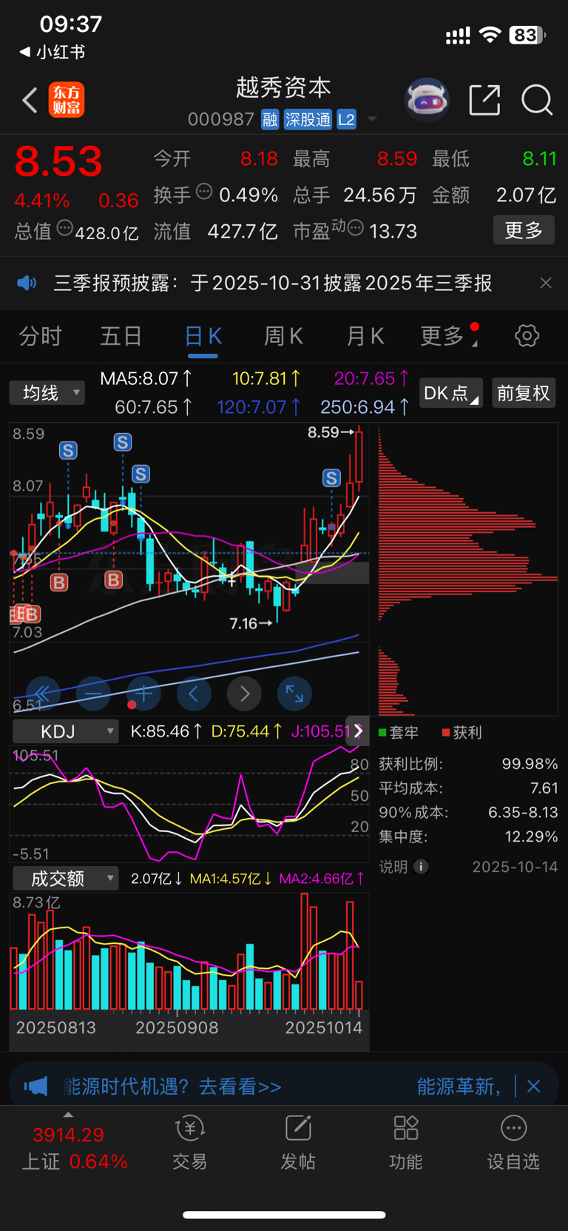Viewport: 568px width, 1231px height.
Task: Open the 均线 indicator dropdown
Action: [x=47, y=392]
